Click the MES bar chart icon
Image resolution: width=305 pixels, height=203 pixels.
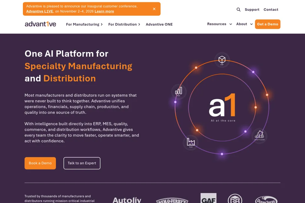click(179, 91)
